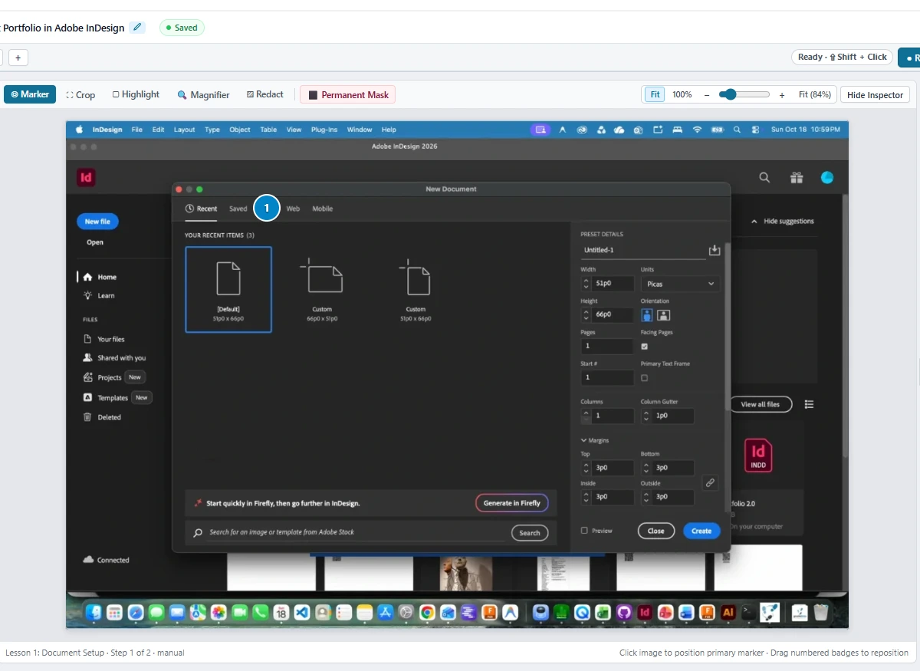Adjust the zoom slider handle
This screenshot has height=671, width=920.
[731, 94]
